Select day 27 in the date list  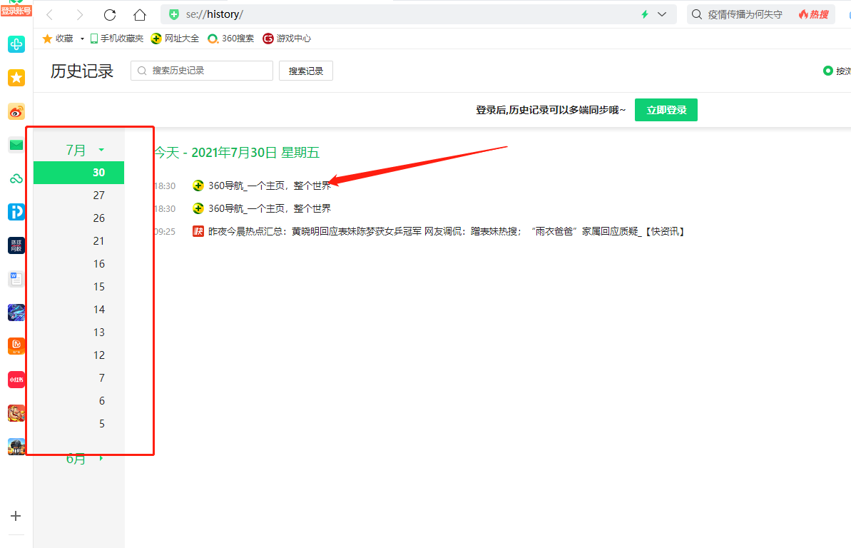[98, 196]
